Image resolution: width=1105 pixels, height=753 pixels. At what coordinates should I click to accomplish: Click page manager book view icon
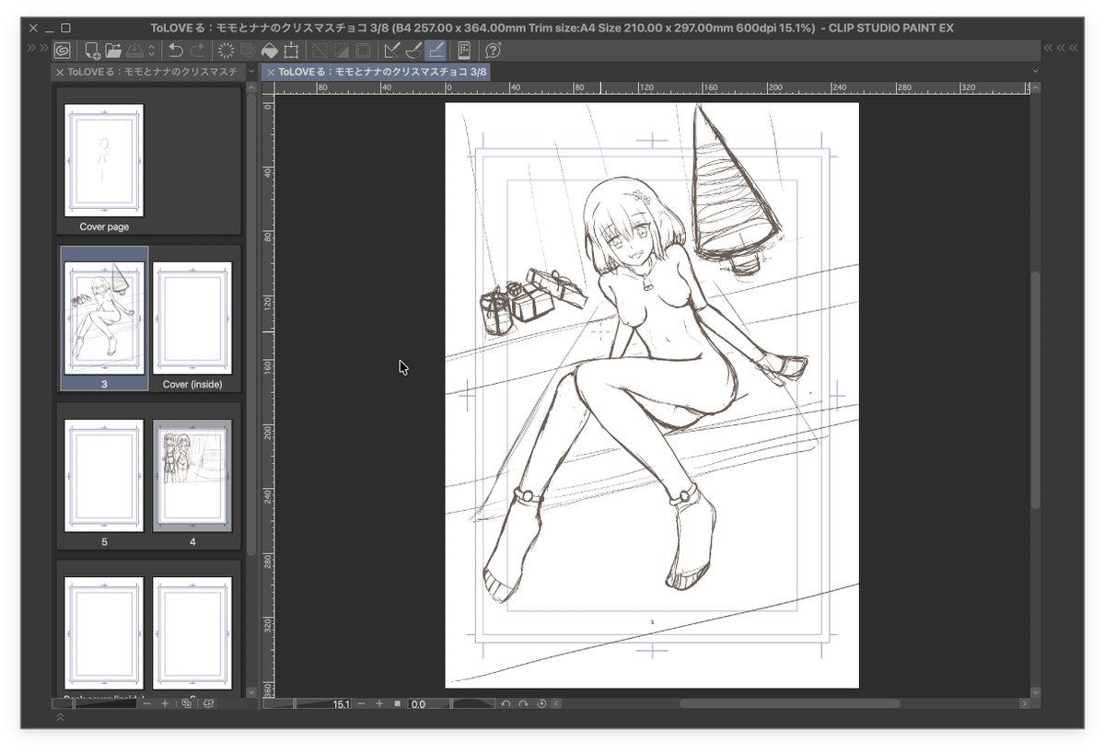[208, 703]
